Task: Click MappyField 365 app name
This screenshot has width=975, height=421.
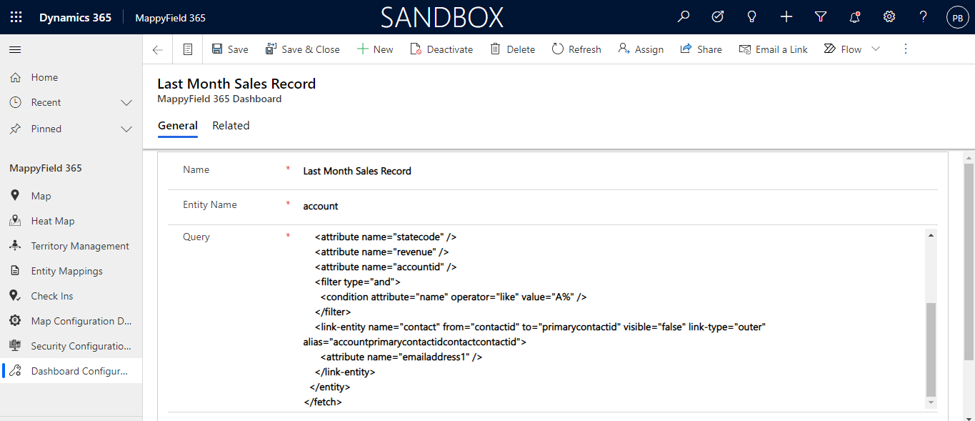Action: click(170, 18)
